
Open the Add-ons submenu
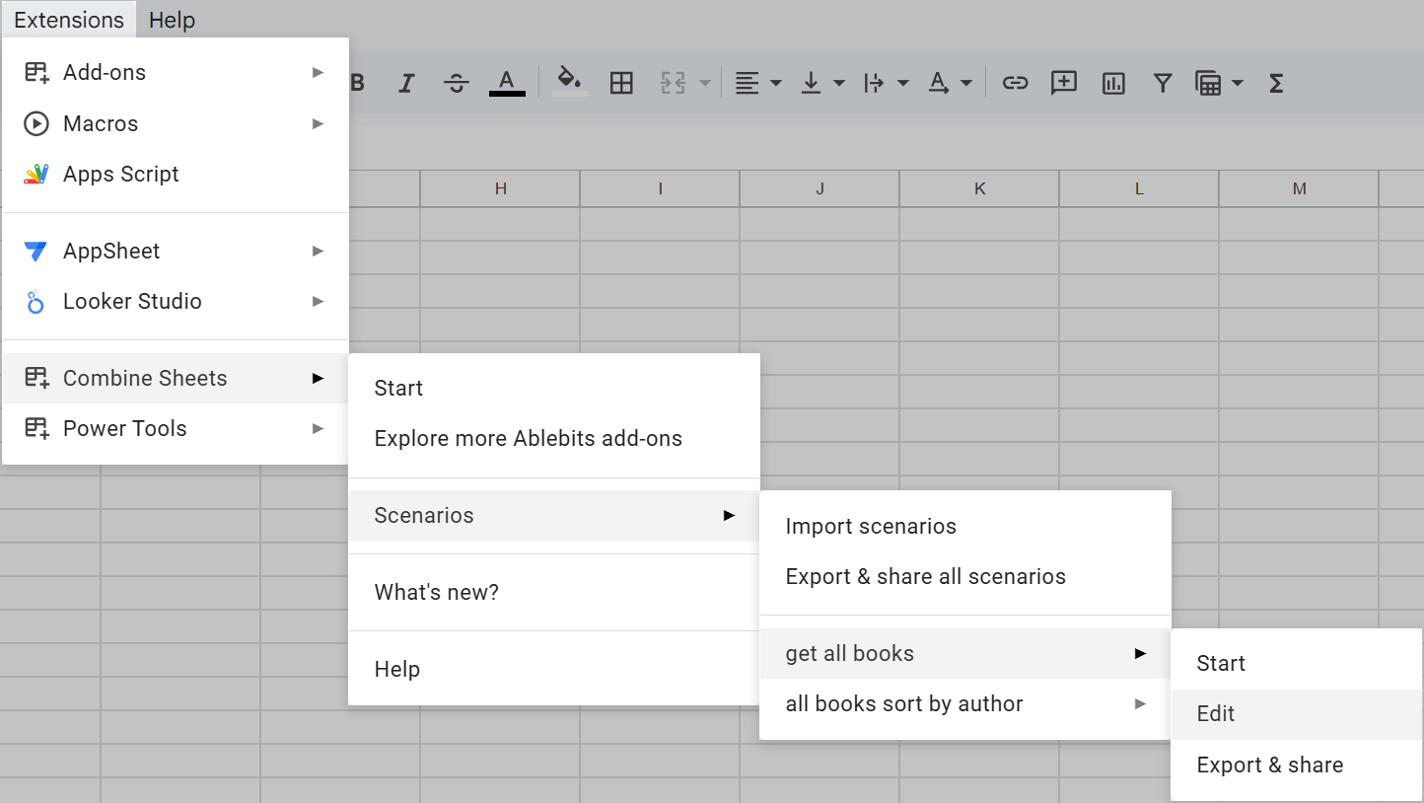tap(176, 72)
